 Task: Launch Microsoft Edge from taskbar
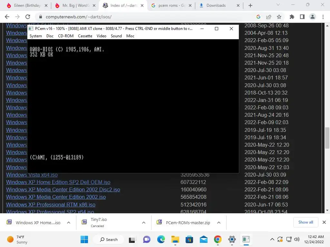click(161, 239)
